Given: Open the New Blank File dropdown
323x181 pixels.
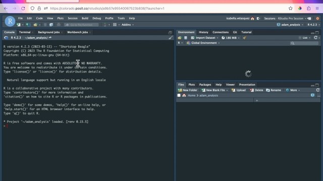Looking at the screenshot, I should coord(214,90).
